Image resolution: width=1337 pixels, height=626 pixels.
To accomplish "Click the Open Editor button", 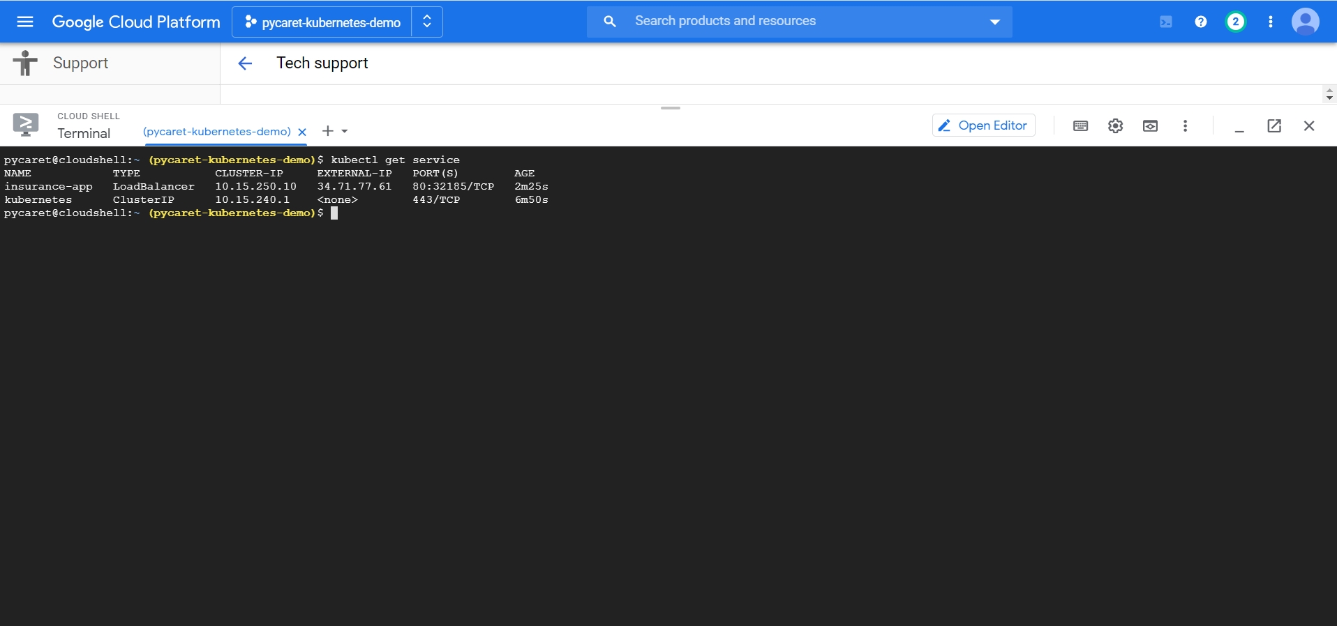I will (983, 125).
